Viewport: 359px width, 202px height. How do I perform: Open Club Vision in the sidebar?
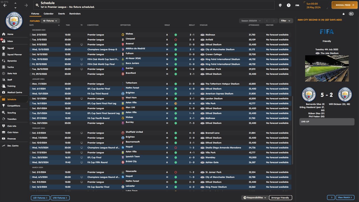(x=13, y=132)
